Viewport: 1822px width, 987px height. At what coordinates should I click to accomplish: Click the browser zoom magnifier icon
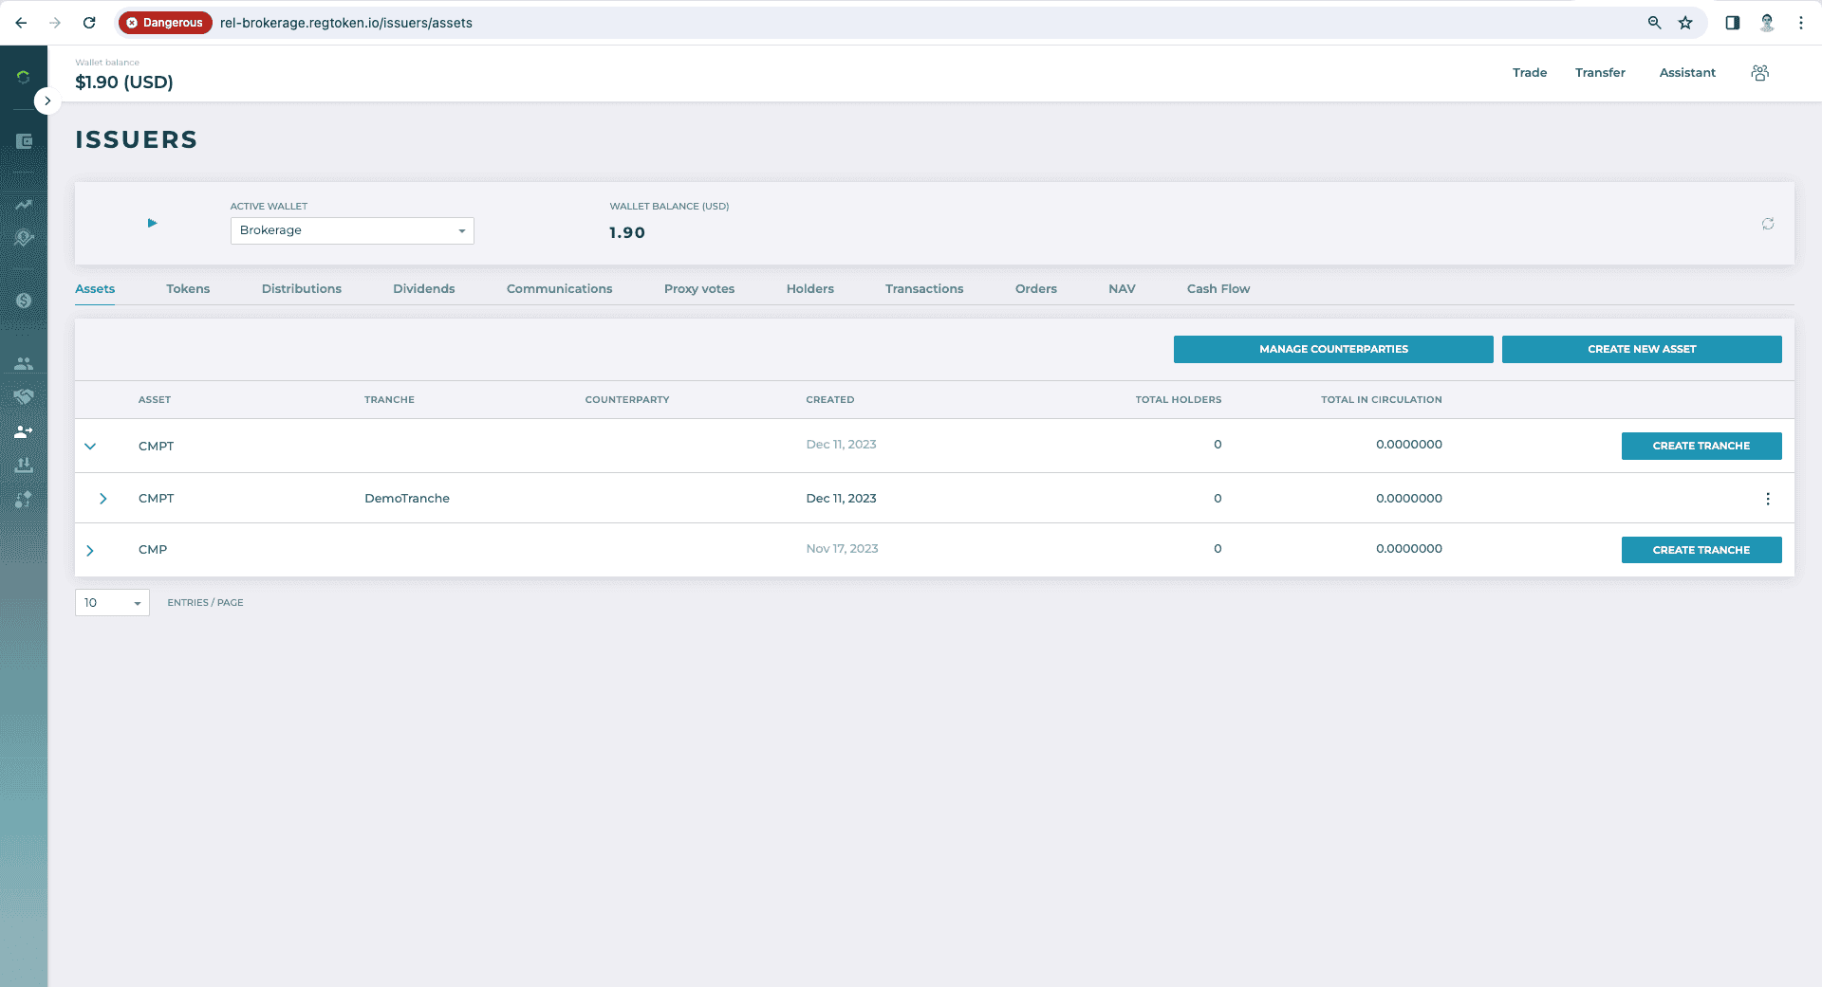pyautogui.click(x=1654, y=23)
